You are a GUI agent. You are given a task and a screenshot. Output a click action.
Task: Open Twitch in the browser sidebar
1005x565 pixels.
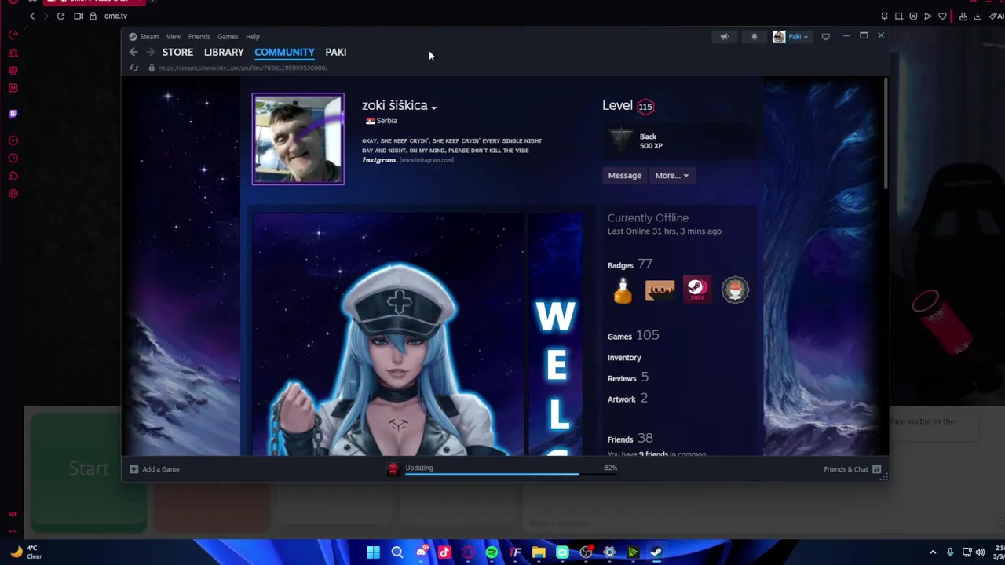(13, 114)
